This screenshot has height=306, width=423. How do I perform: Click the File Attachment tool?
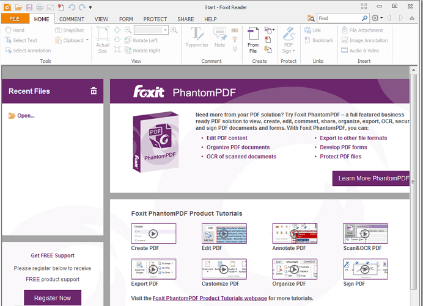point(362,30)
